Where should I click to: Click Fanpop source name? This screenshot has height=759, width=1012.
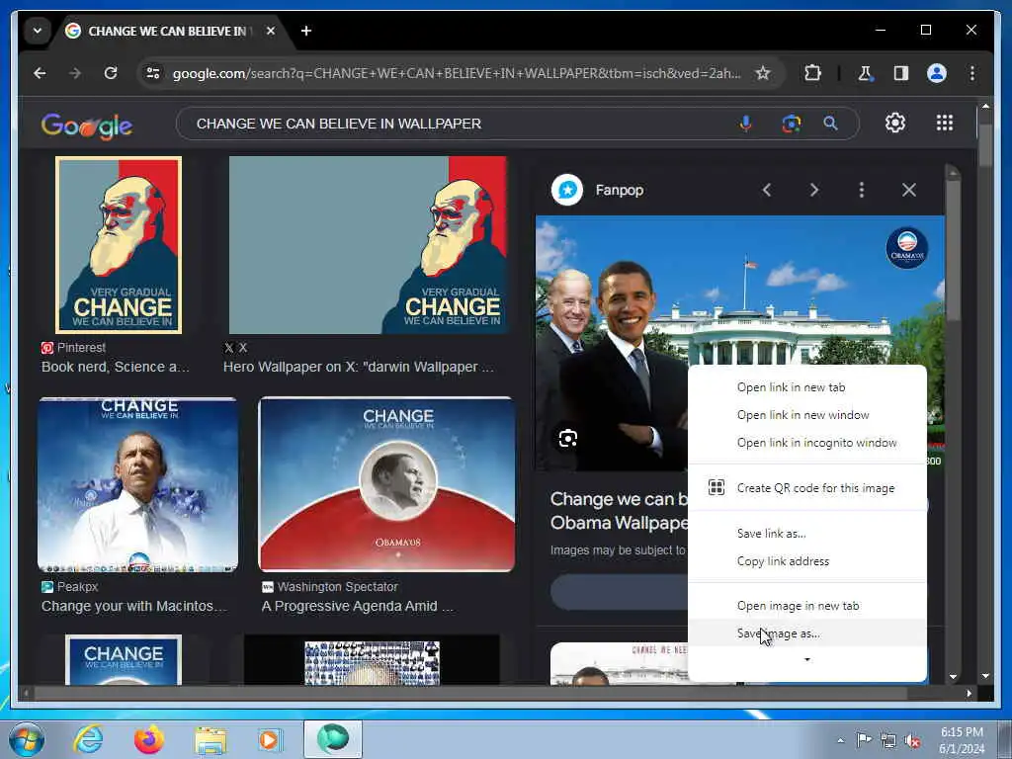(x=619, y=191)
